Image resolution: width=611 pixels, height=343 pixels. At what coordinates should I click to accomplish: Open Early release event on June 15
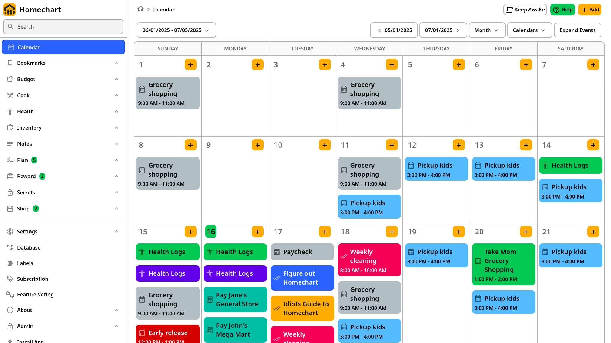[x=168, y=334]
